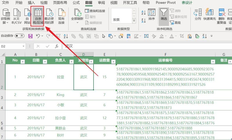Toggle the 自动保存 (AutoSave) switch

pos(19,36)
